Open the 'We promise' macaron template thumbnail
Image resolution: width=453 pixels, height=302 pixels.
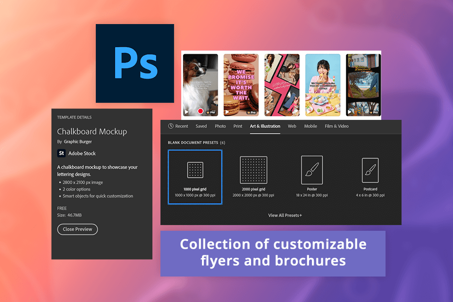pyautogui.click(x=241, y=85)
